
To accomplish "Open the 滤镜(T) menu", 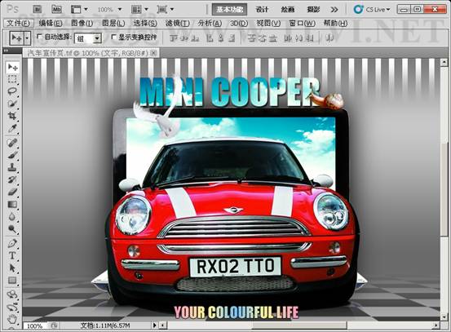I will pos(178,23).
